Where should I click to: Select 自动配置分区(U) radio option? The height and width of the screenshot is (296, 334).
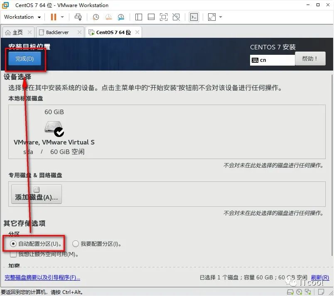(35, 244)
